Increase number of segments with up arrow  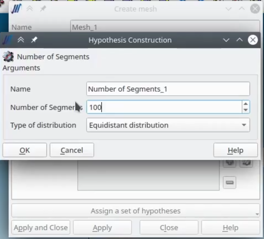pos(246,104)
